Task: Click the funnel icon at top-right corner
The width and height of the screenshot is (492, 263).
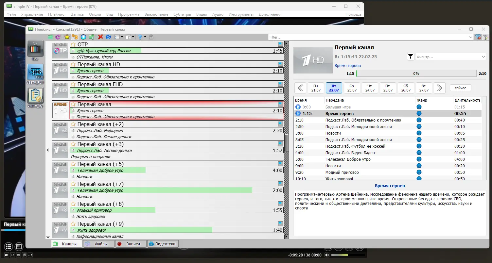Action: (x=485, y=37)
